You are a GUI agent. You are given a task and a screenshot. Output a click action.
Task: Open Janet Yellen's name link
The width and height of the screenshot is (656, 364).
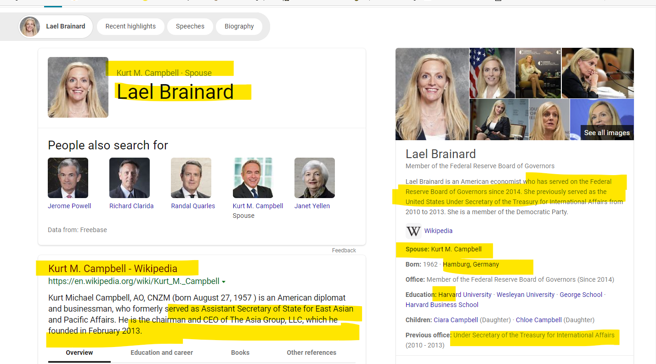[x=312, y=206]
